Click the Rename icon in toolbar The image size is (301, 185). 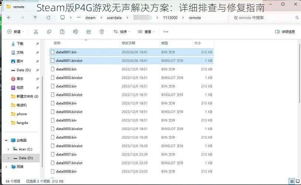click(x=75, y=32)
